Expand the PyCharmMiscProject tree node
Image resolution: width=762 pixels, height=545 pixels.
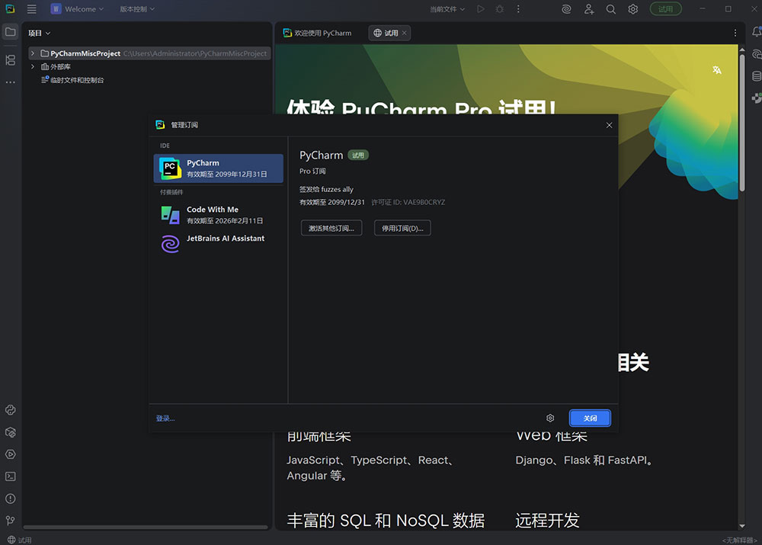pos(33,53)
